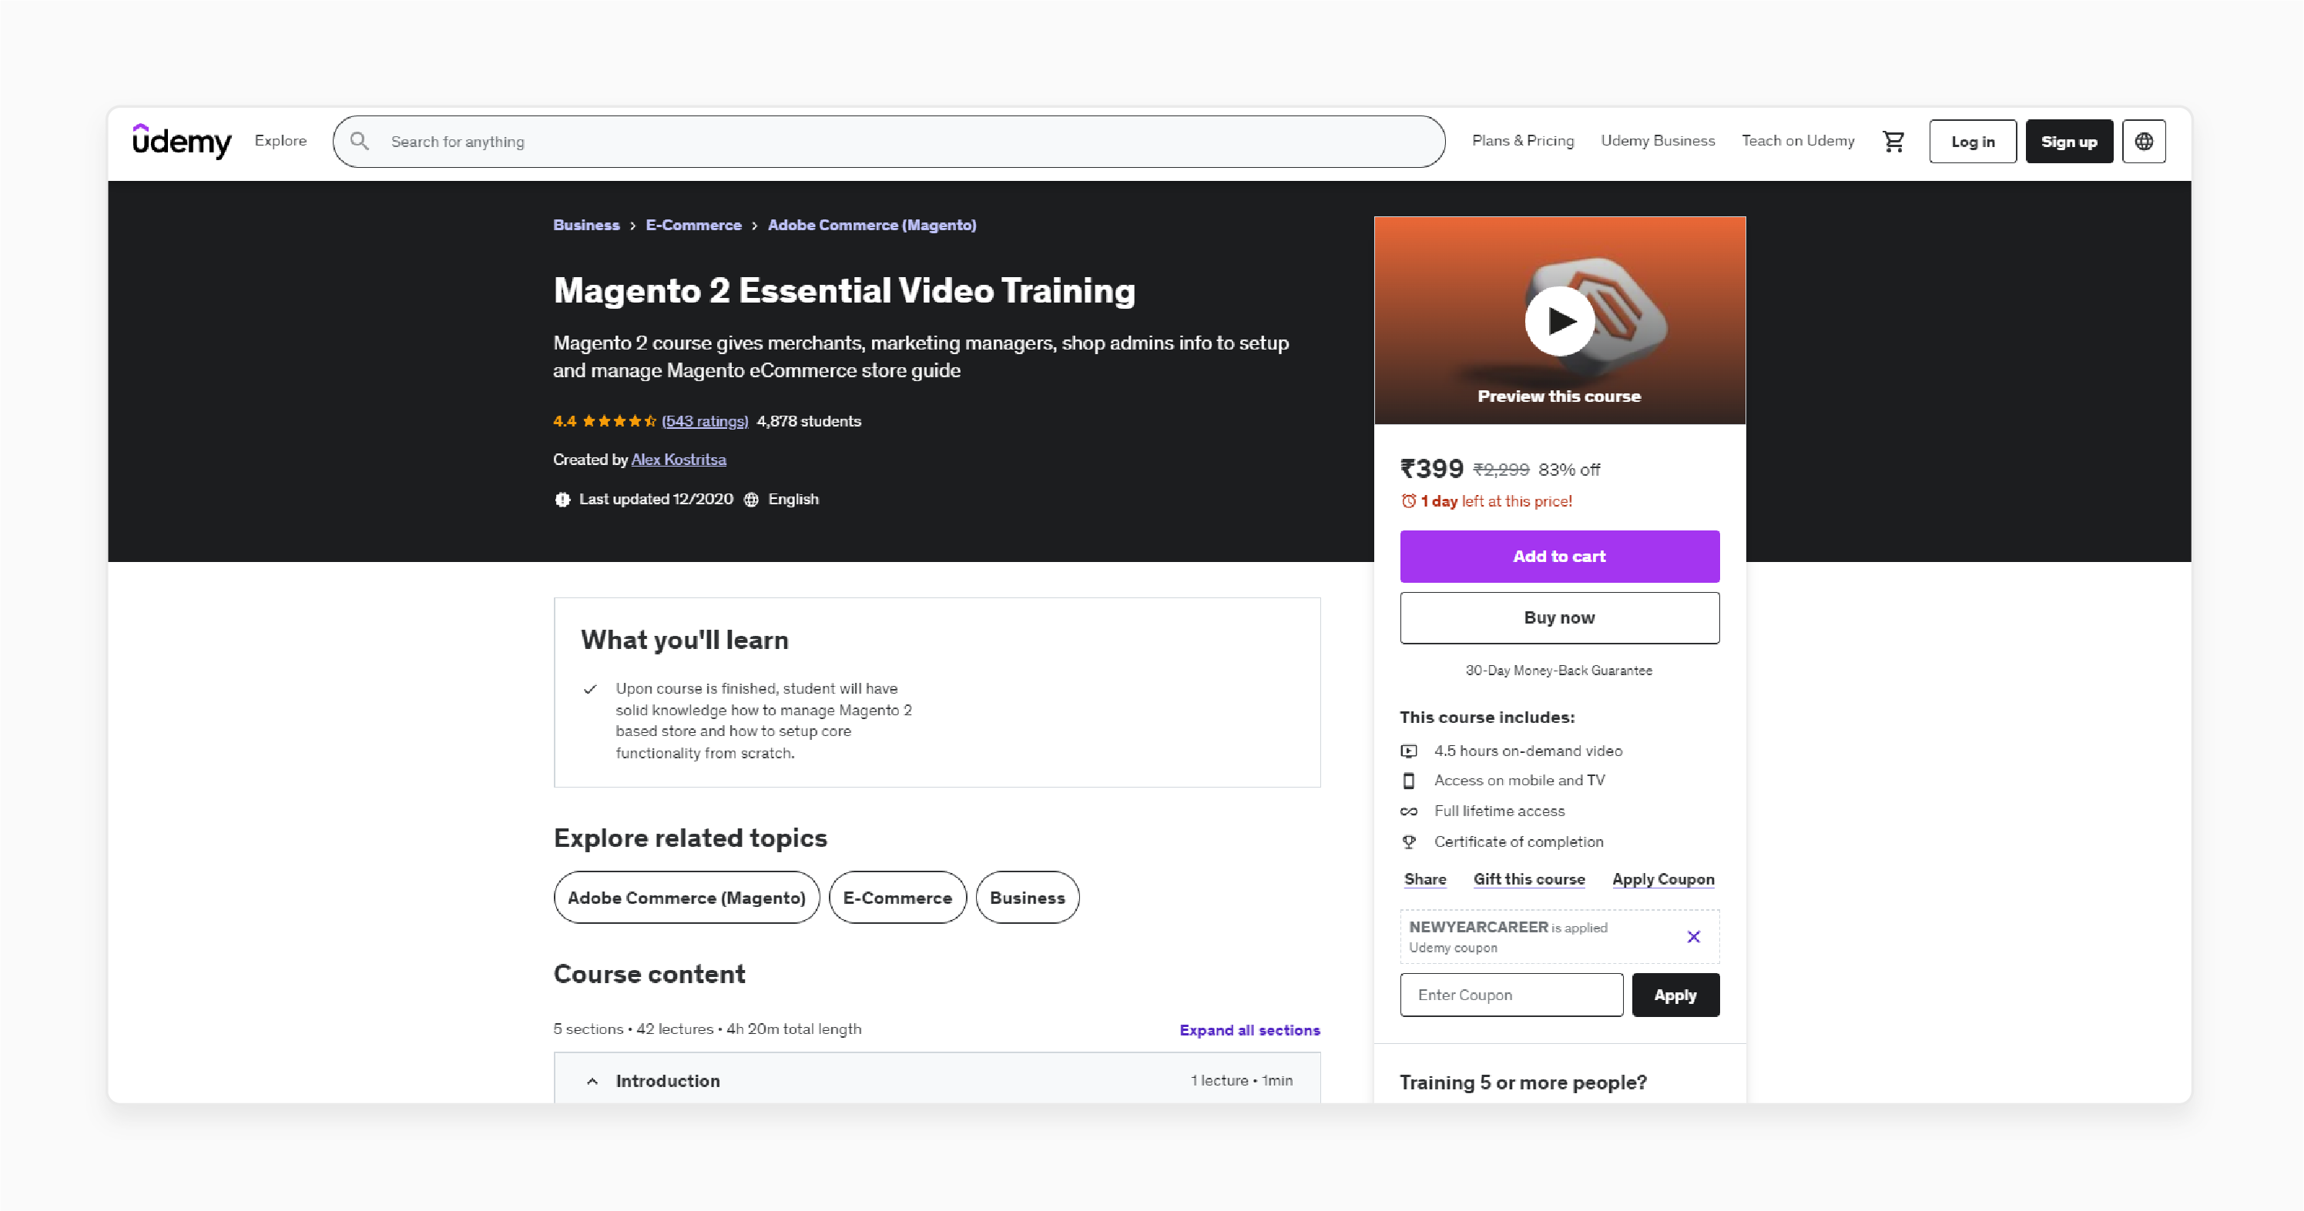This screenshot has width=2304, height=1211.
Task: Click the alarm clock icon by price deadline
Action: point(1409,501)
